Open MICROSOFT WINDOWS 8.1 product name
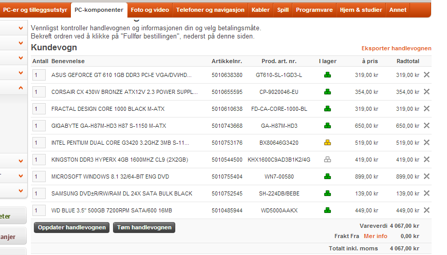The height and width of the screenshot is (255, 447). click(x=110, y=176)
